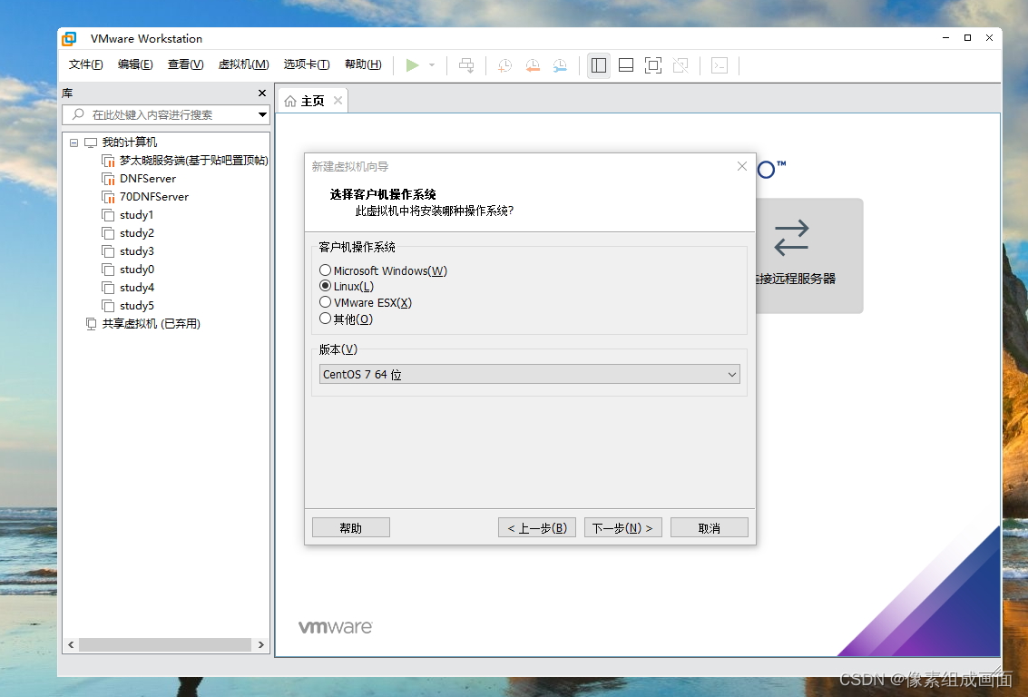Open the 选项卡(T) menu
Image resolution: width=1028 pixels, height=697 pixels.
tap(306, 64)
